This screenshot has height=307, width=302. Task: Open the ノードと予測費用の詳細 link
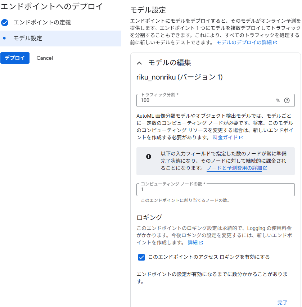pyautogui.click(x=234, y=168)
